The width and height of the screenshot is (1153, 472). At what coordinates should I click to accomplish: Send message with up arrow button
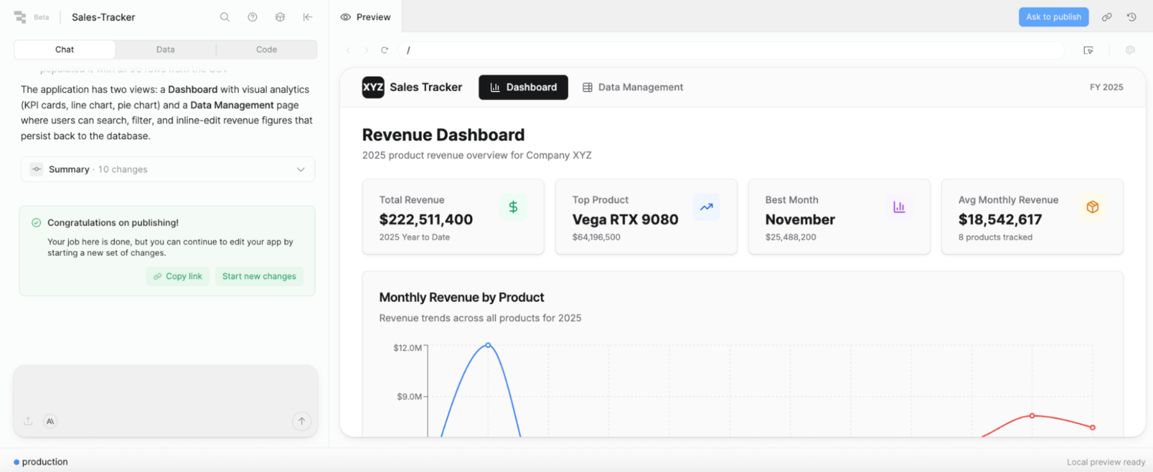(302, 421)
